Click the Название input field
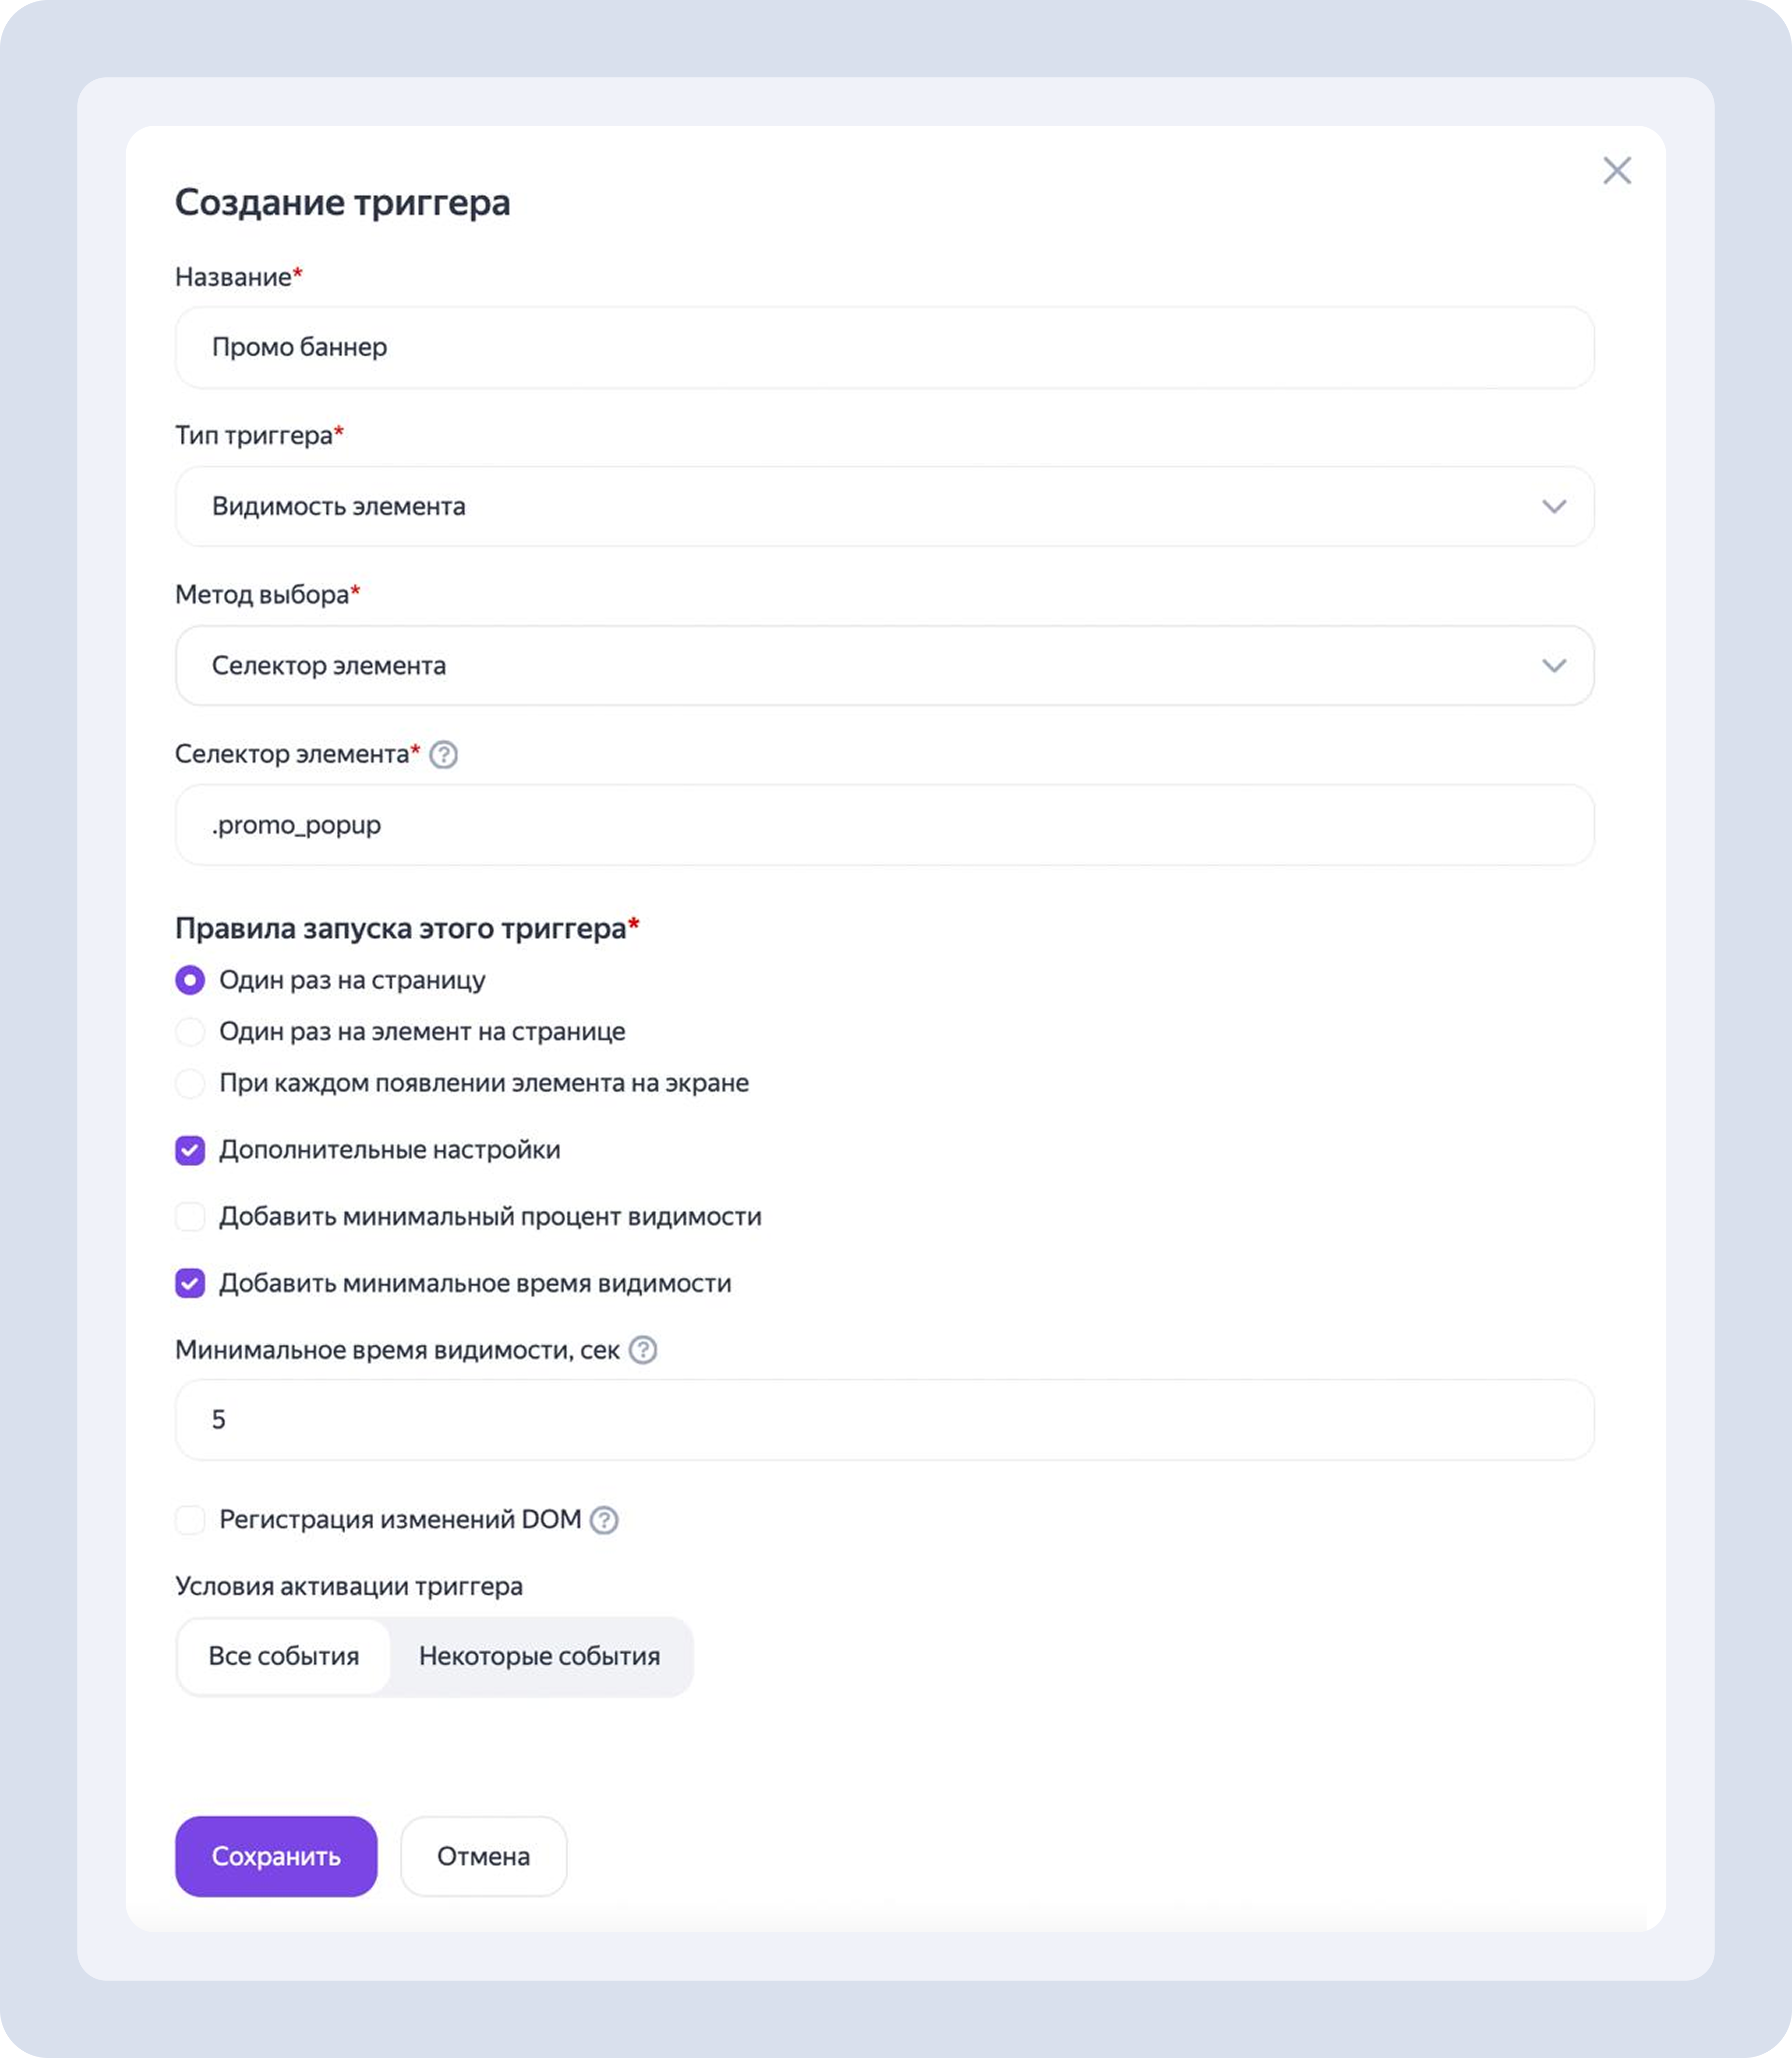The height and width of the screenshot is (2058, 1792). coord(884,348)
